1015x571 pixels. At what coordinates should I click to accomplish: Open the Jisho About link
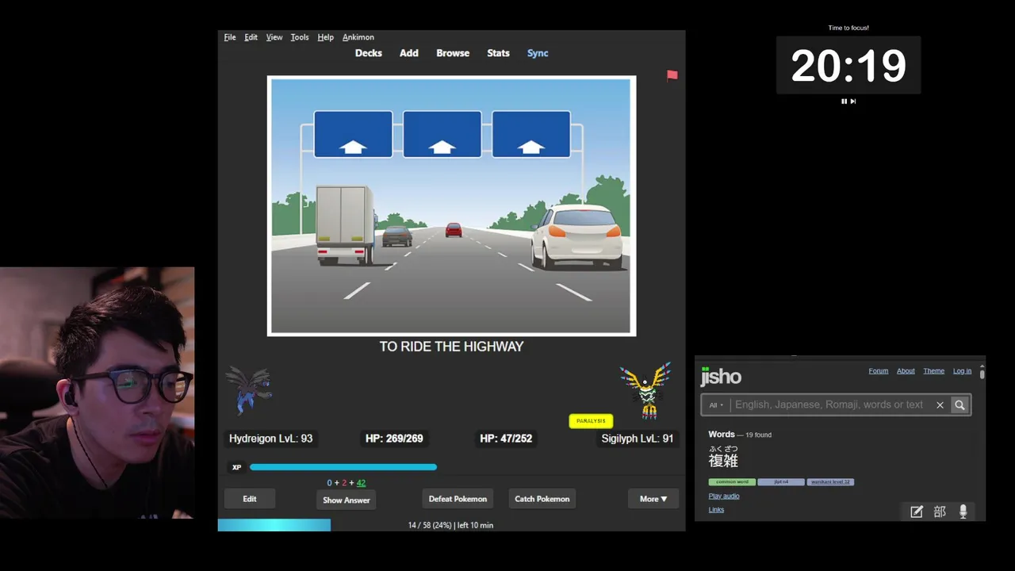(906, 371)
